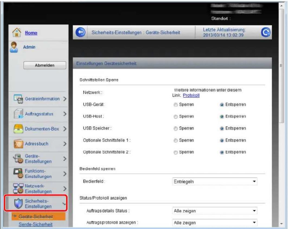Open the Auftragsprotokoll anzeigen dropdown

click(x=215, y=222)
